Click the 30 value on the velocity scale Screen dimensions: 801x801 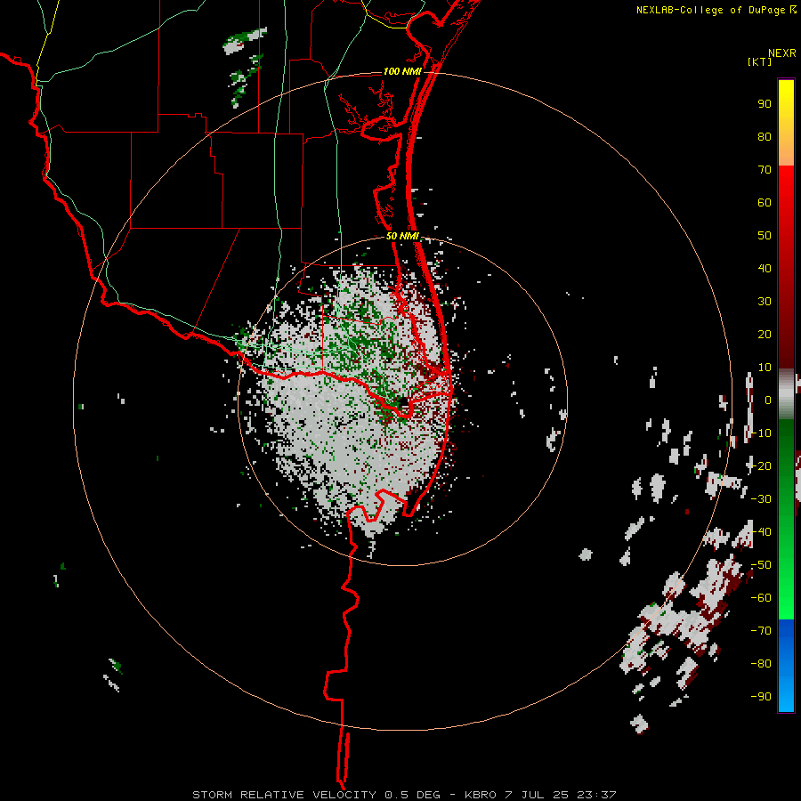click(x=765, y=302)
